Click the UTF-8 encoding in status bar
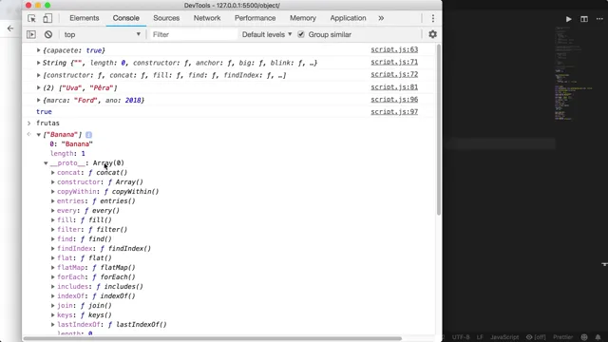The image size is (608, 342). pyautogui.click(x=461, y=337)
